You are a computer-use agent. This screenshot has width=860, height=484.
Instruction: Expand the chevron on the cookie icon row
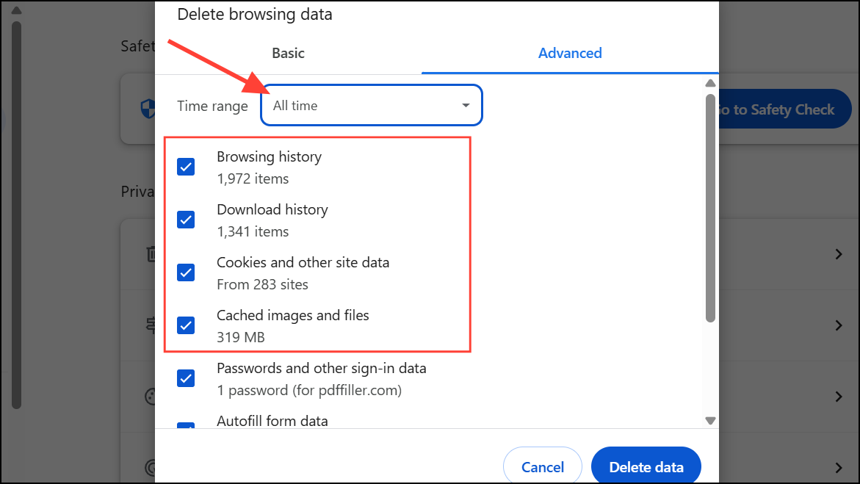tap(839, 397)
